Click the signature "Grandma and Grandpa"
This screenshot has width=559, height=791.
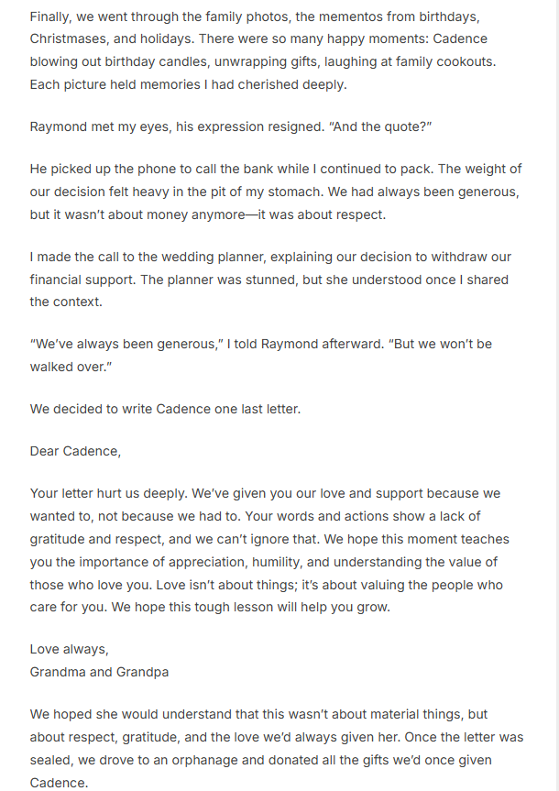pyautogui.click(x=99, y=672)
